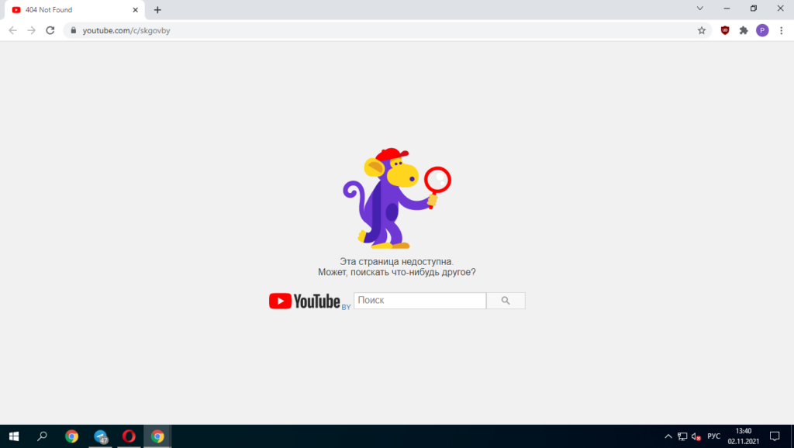Switch the РУС keyboard language indicator
The height and width of the screenshot is (448, 794).
point(714,436)
